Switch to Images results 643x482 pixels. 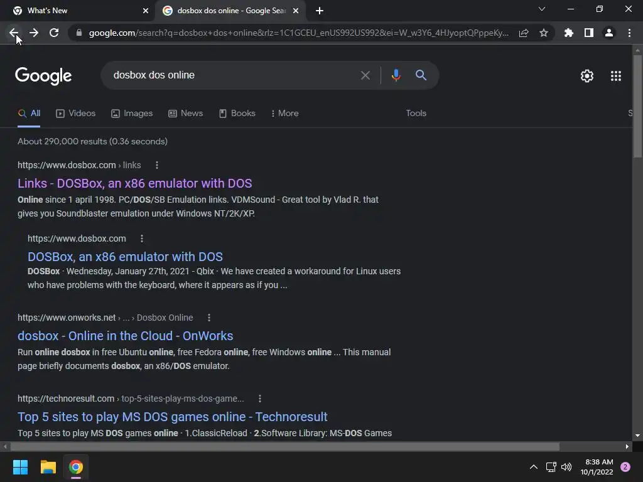tap(132, 114)
